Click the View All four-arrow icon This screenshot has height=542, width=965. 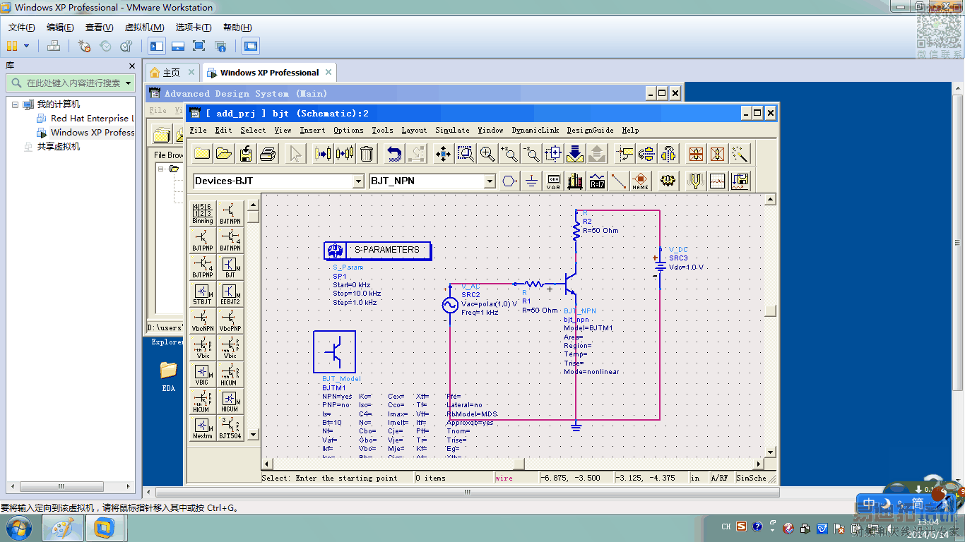(x=443, y=153)
